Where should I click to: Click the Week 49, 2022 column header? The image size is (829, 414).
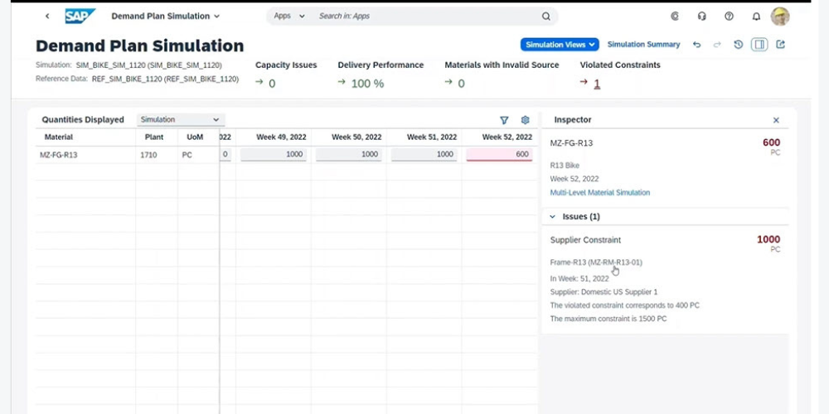pos(281,137)
